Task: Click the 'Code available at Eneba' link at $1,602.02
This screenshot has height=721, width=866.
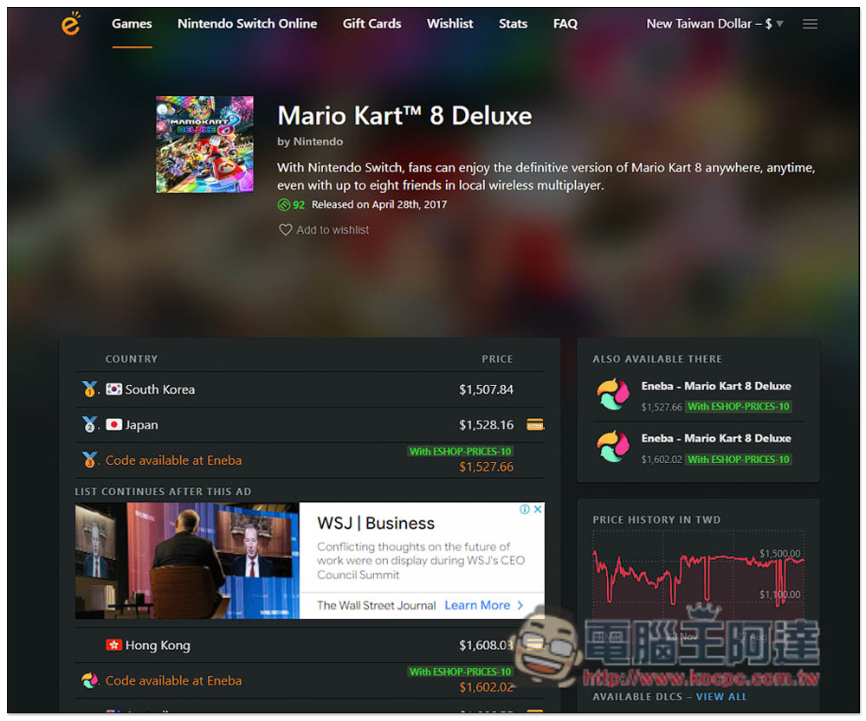Action: [x=173, y=680]
